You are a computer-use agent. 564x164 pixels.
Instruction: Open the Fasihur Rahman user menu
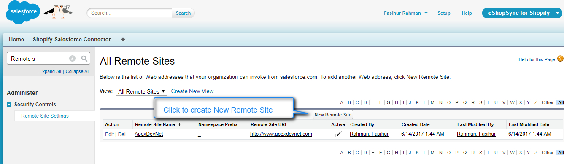[405, 13]
